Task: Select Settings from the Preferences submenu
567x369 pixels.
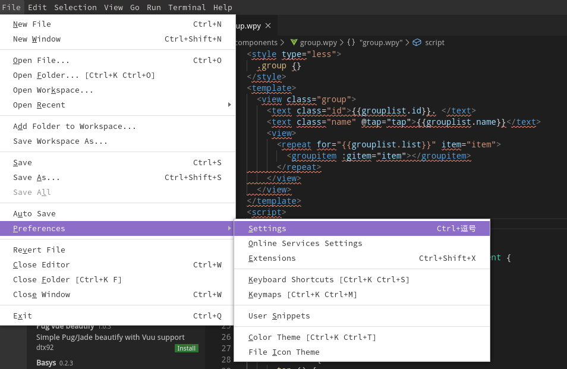Action: click(267, 228)
